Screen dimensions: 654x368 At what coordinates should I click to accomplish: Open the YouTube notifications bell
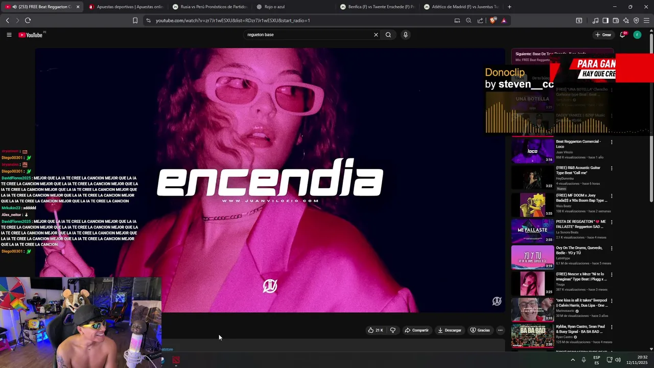(622, 35)
